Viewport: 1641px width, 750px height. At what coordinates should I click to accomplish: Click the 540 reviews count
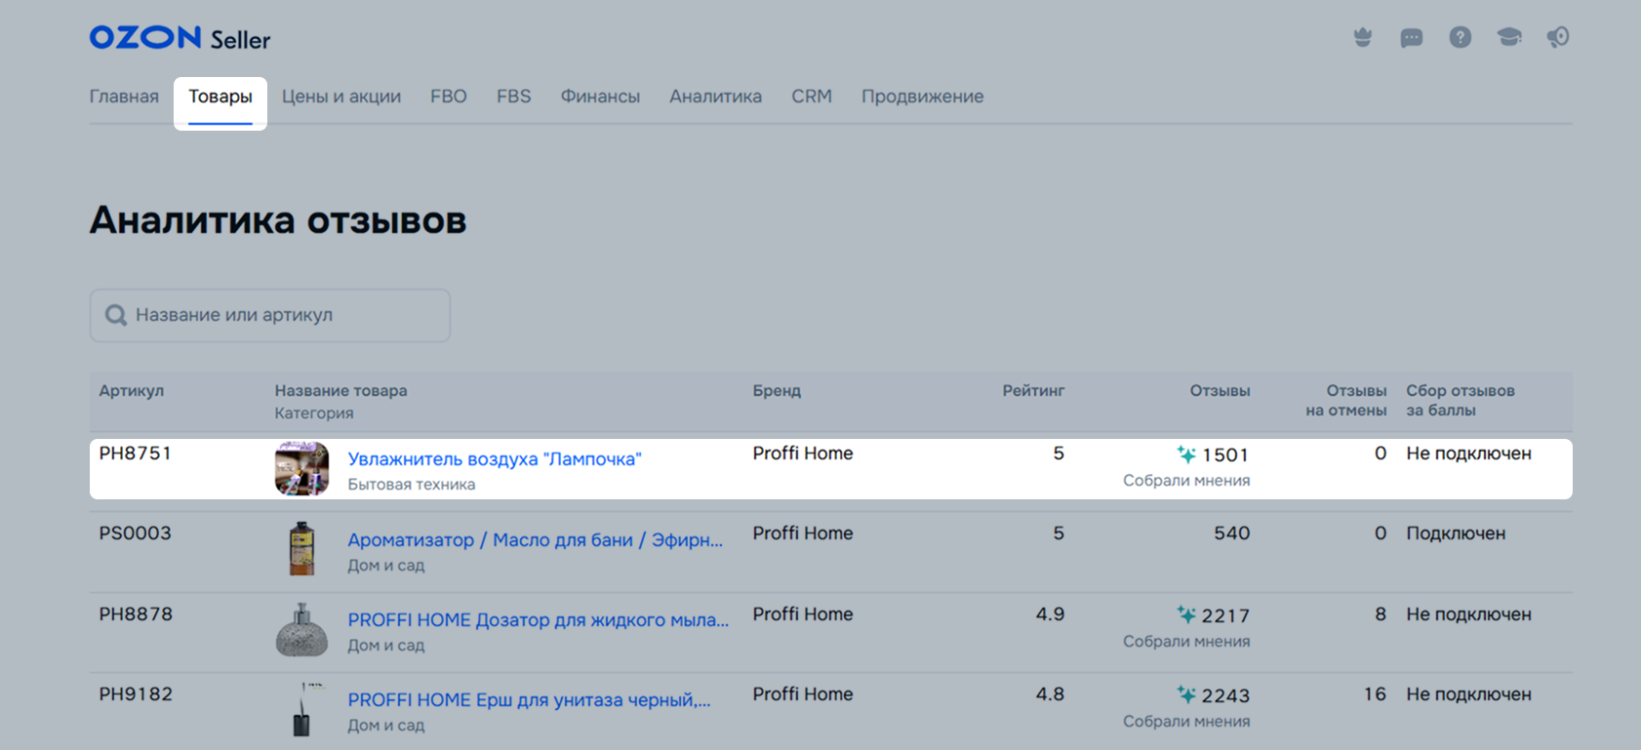(x=1232, y=533)
